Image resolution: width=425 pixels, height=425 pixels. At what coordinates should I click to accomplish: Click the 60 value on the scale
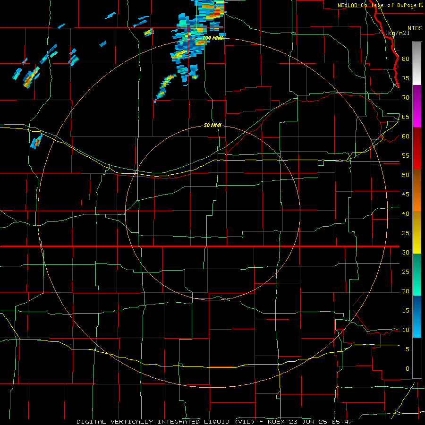point(406,136)
